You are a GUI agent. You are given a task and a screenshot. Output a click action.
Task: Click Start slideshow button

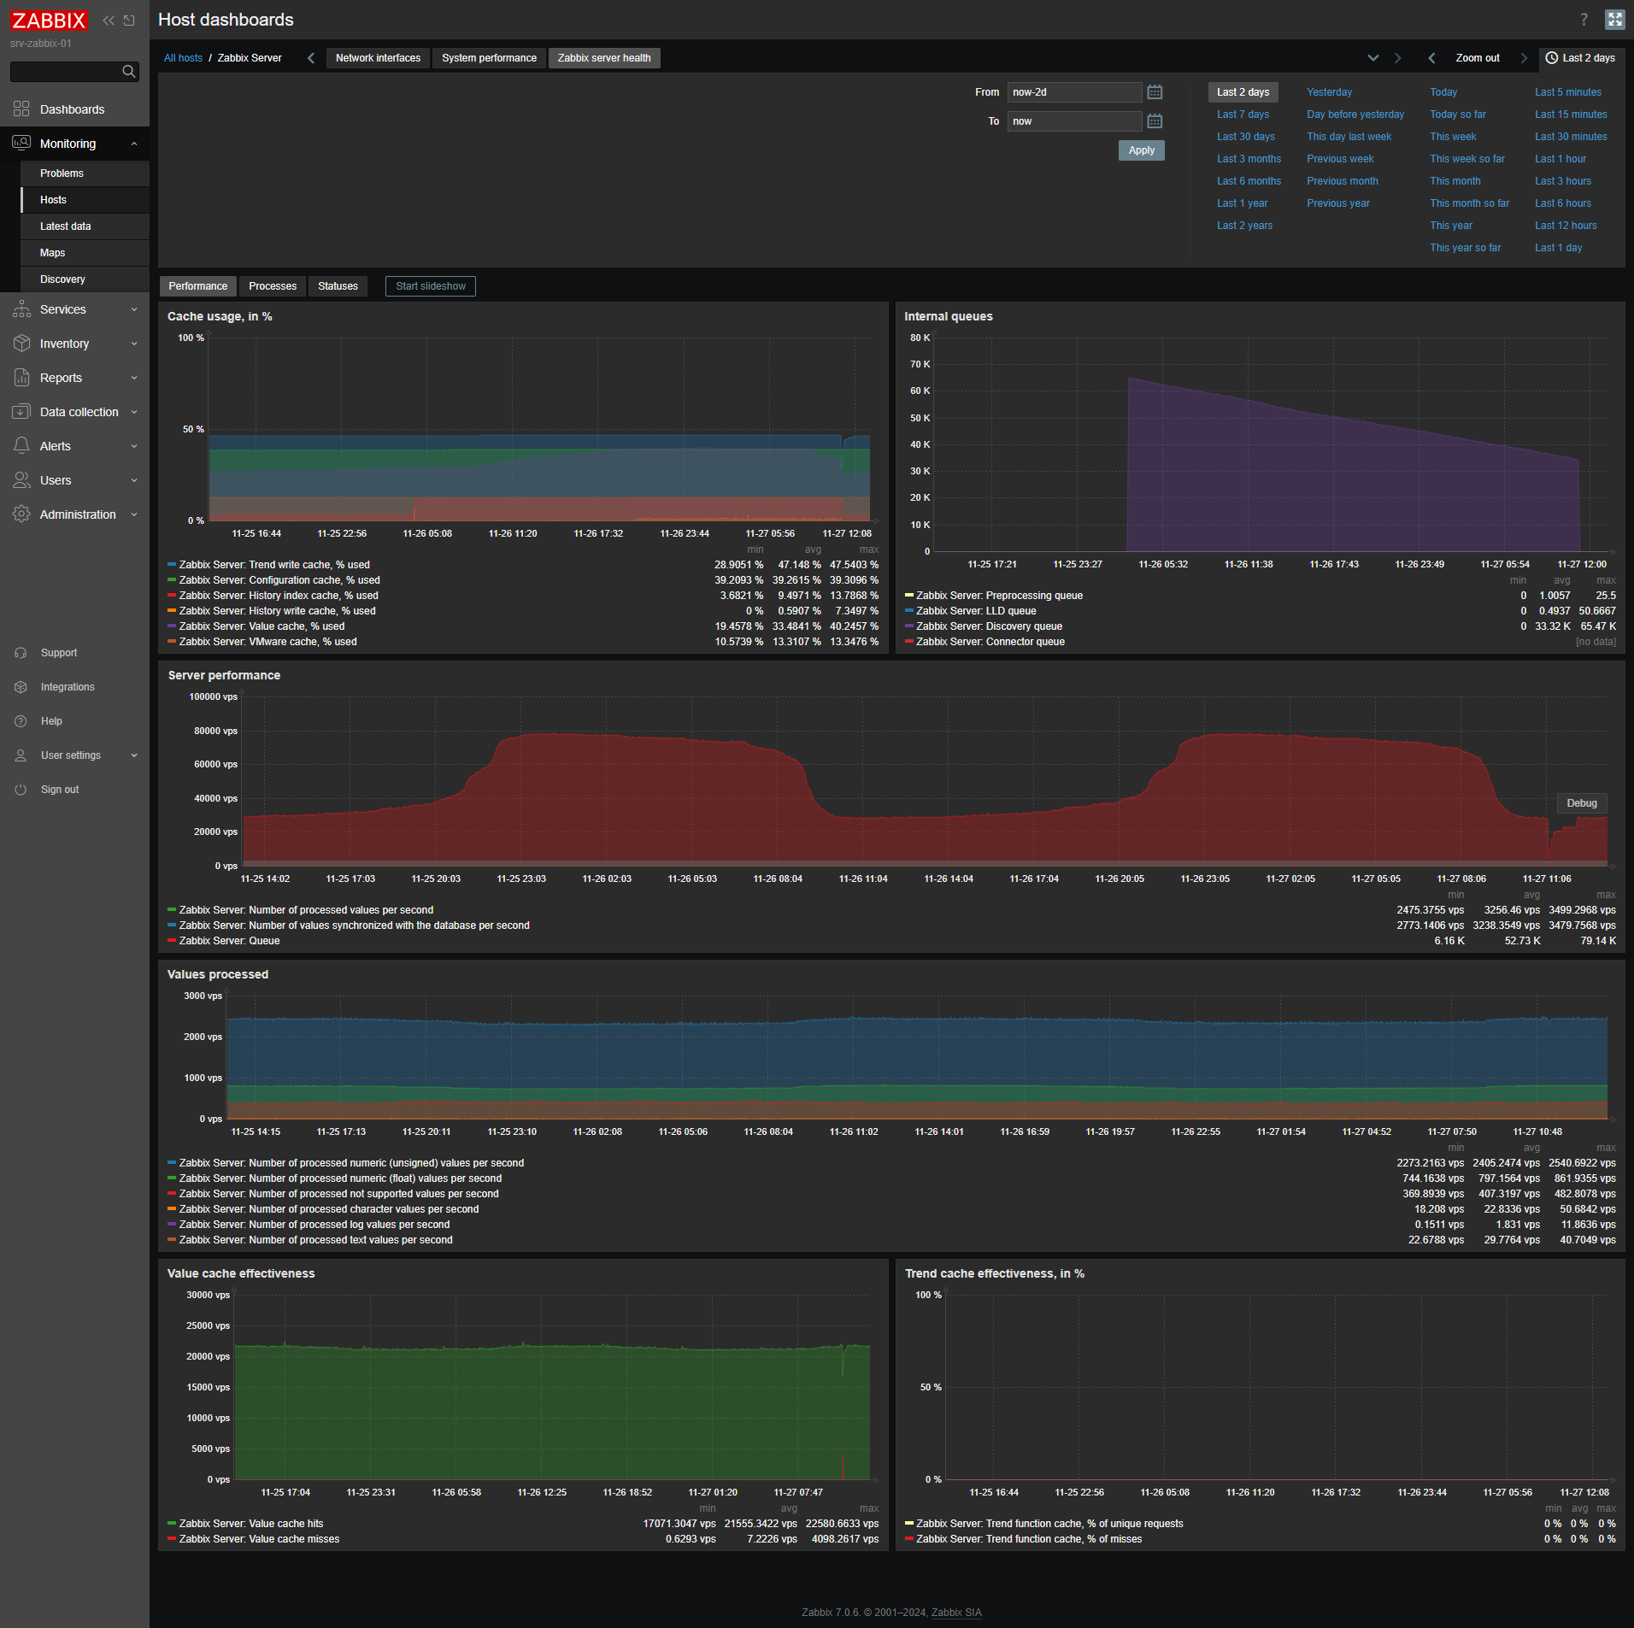pos(430,286)
